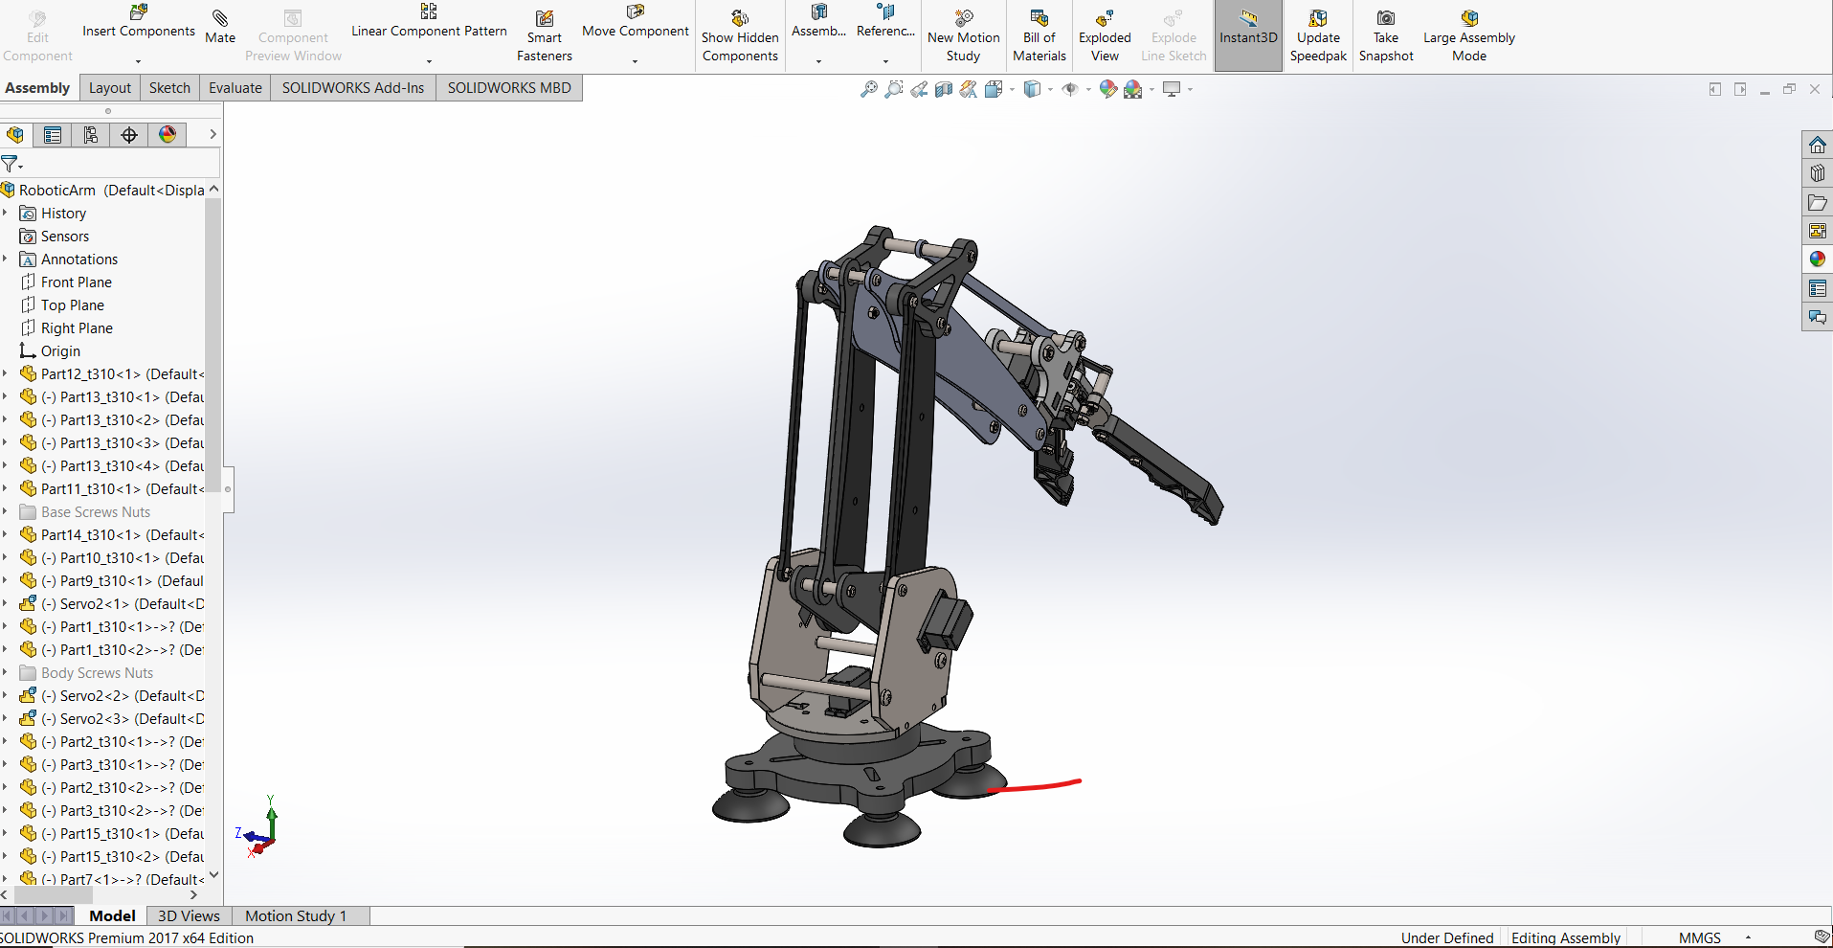This screenshot has height=948, width=1833.
Task: Open ConfigurationManager tab icon
Action: [91, 135]
